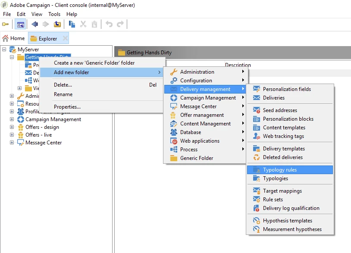
Task: Choose Generic Folder in the submenu
Action: pyautogui.click(x=205, y=158)
